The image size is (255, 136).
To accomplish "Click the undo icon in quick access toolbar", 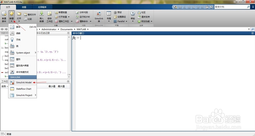I will (x=198, y=7).
